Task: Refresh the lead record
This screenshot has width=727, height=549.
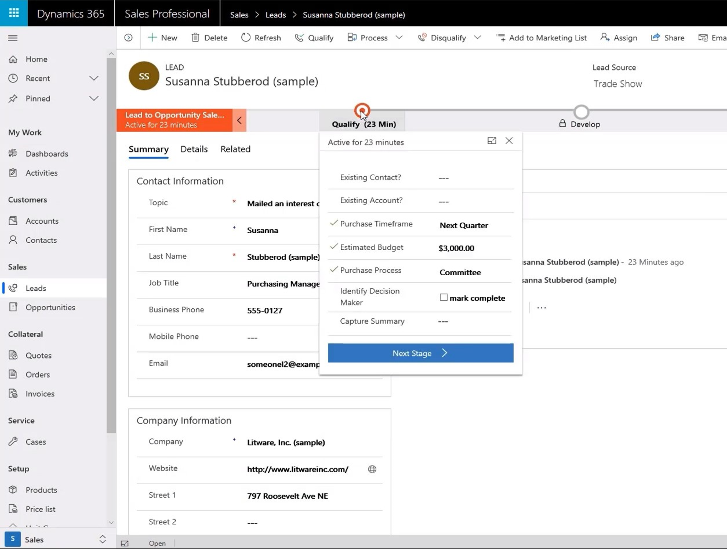Action: coord(261,38)
